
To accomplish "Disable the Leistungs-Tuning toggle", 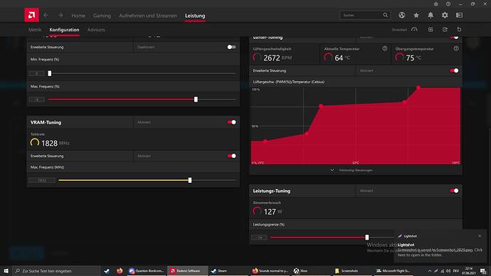I will (455, 191).
